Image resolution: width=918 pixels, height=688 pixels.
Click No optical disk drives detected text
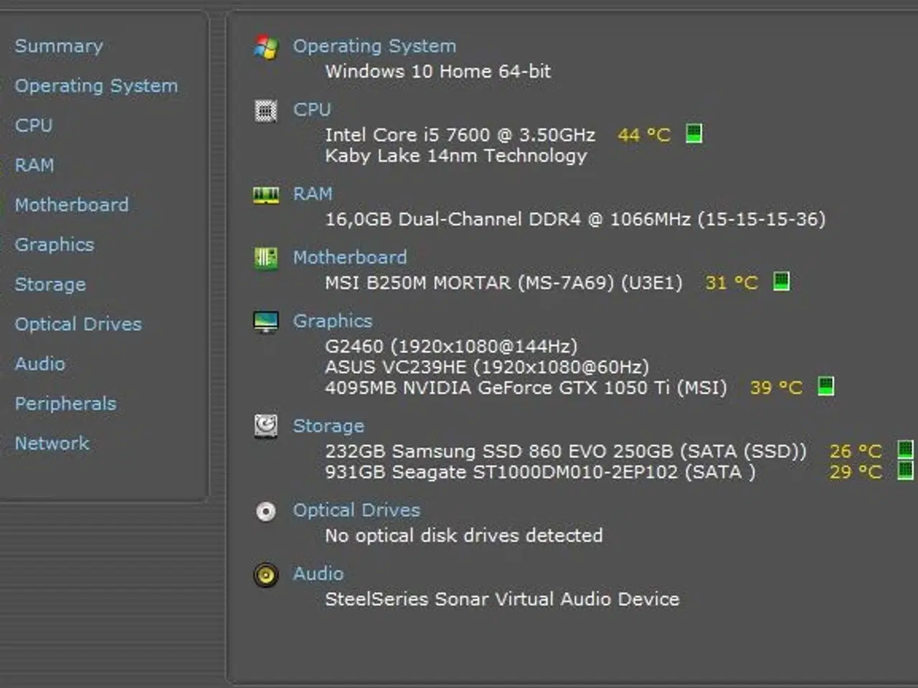tap(464, 536)
